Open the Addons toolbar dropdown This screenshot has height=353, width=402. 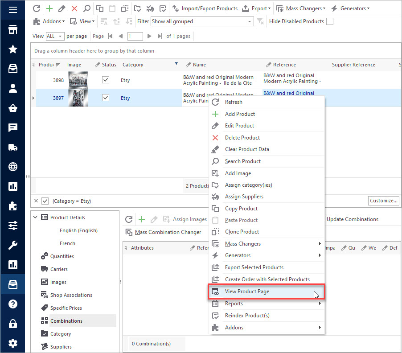point(49,21)
